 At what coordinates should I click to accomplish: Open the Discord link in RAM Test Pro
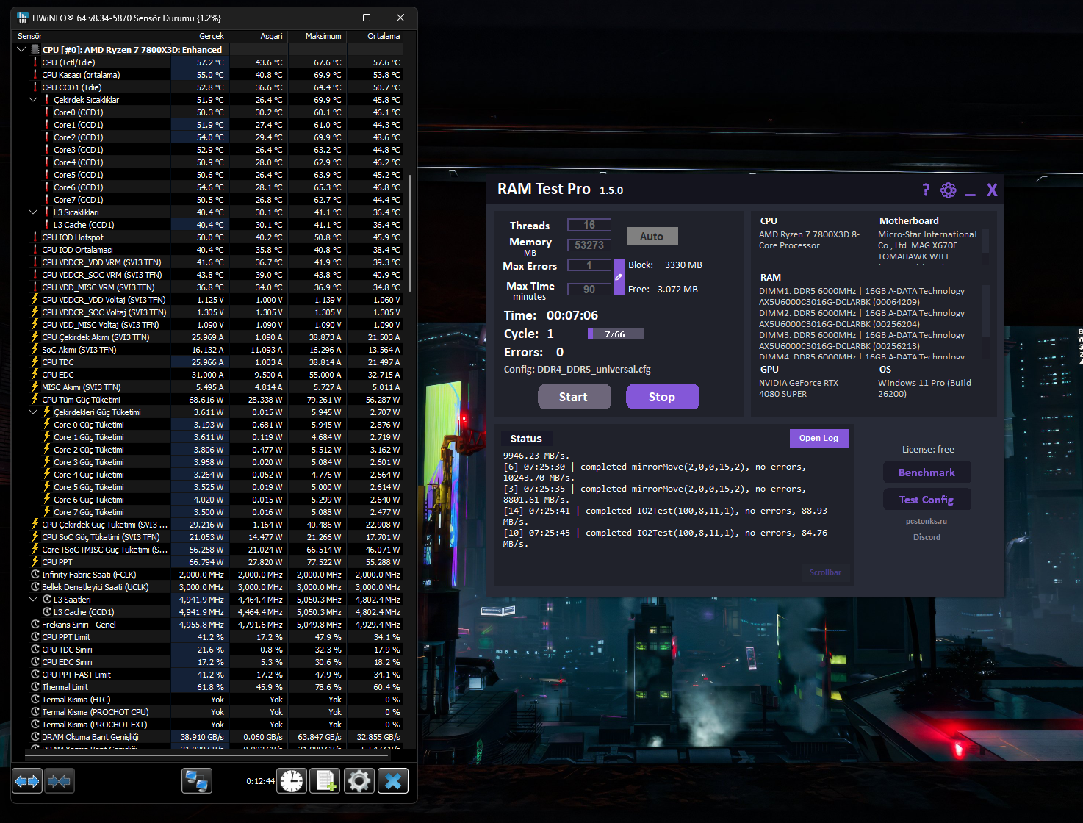[927, 537]
